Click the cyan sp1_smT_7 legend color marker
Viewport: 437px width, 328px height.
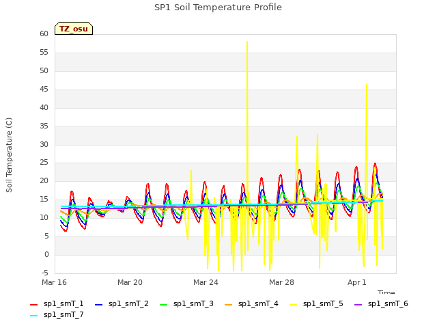click(x=33, y=316)
